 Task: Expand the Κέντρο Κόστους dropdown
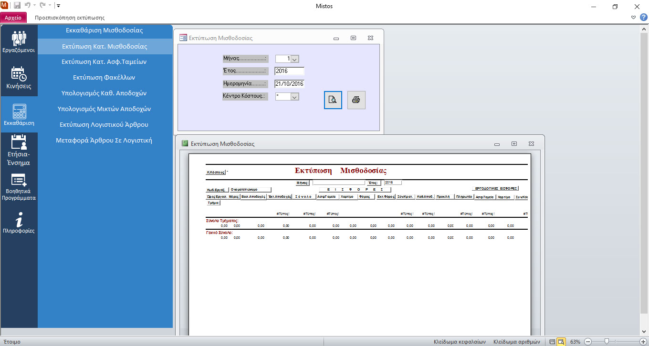click(x=294, y=97)
